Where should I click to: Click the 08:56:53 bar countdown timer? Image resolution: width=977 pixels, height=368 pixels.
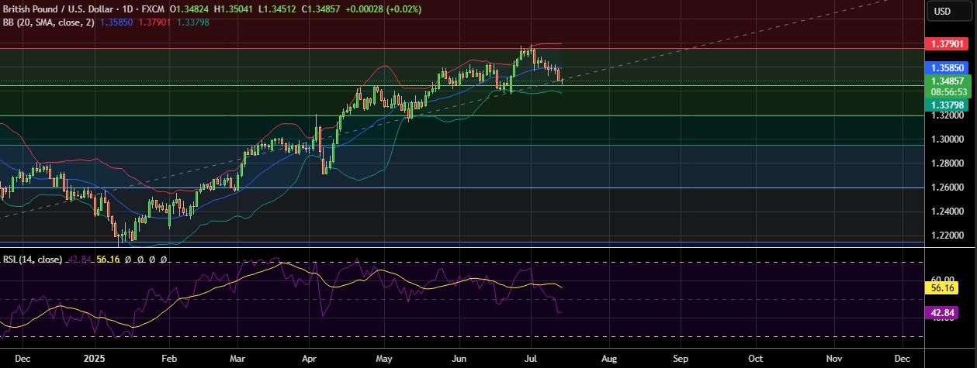coord(948,91)
